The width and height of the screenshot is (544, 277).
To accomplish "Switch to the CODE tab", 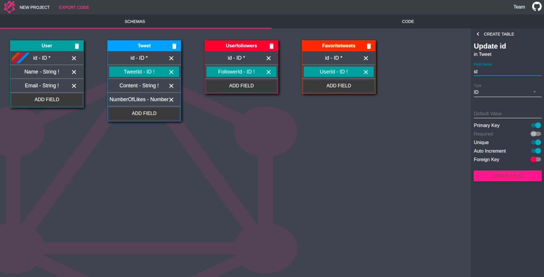I will (x=407, y=21).
